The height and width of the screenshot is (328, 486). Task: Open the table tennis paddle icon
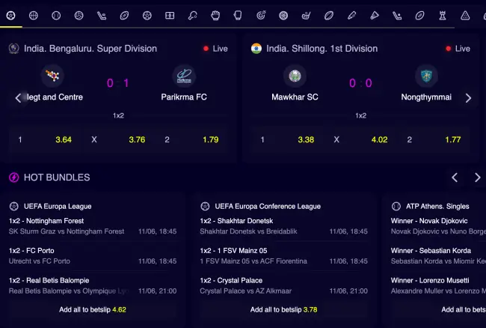tap(193, 15)
